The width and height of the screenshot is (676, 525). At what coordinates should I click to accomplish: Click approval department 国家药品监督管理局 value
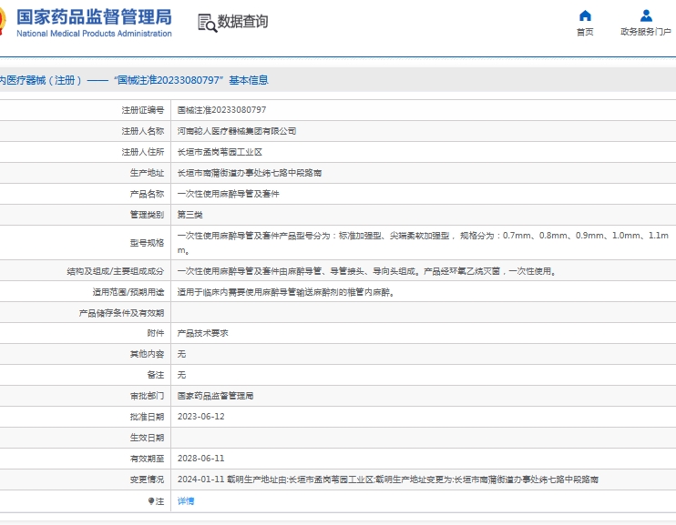(x=215, y=396)
